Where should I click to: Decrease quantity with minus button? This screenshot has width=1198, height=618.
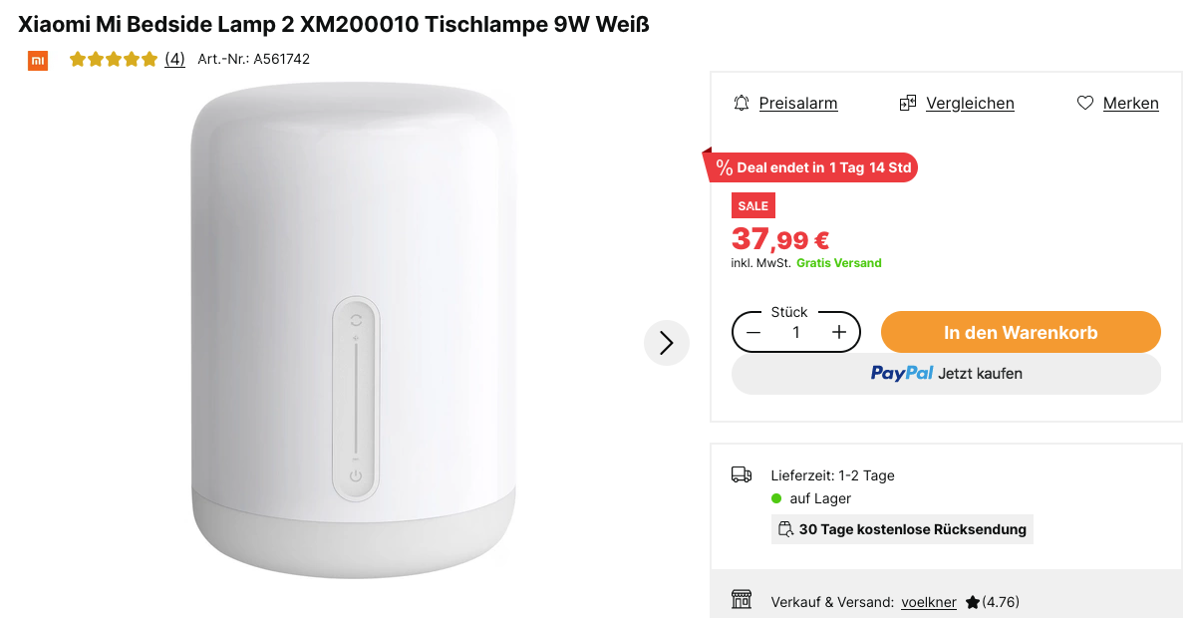click(x=754, y=332)
